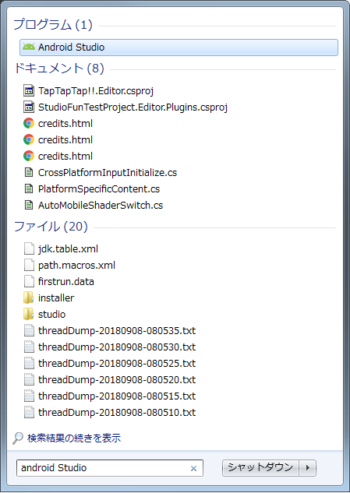Open TapTapTap!!.Editor.csproj file icon
350x493 pixels.
click(29, 91)
